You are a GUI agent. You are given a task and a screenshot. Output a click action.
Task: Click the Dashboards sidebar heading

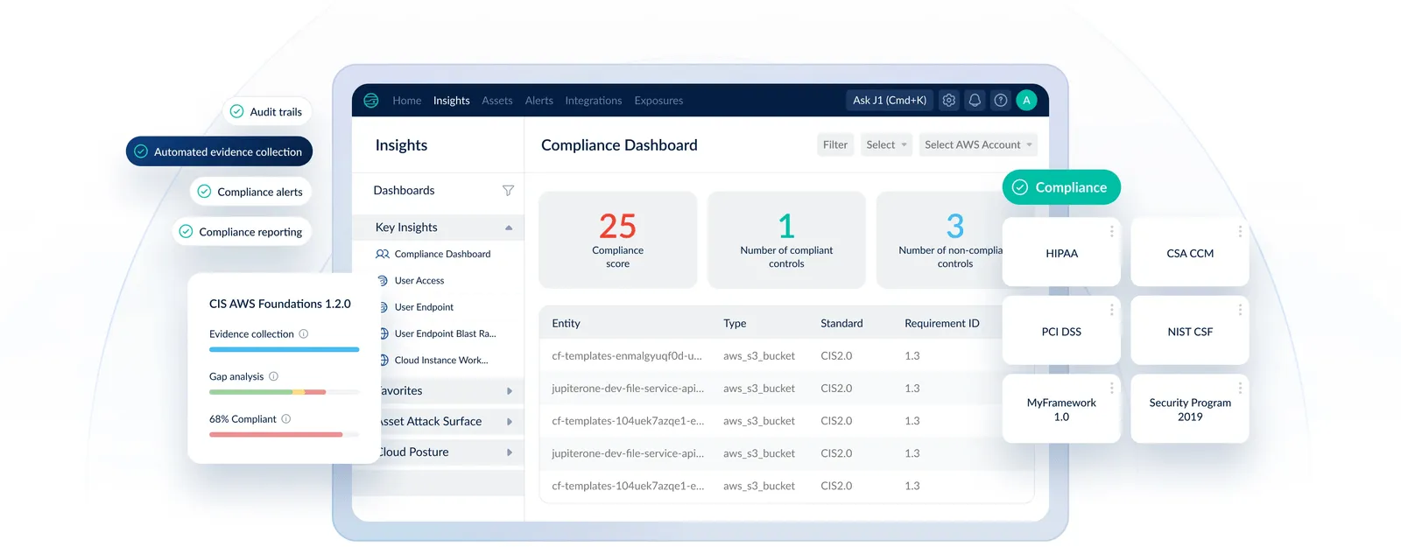(x=404, y=190)
